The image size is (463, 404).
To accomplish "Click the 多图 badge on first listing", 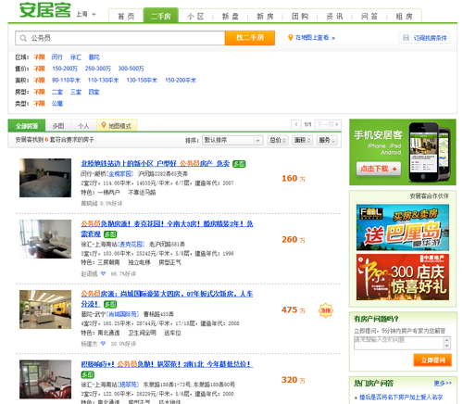I will [239, 164].
